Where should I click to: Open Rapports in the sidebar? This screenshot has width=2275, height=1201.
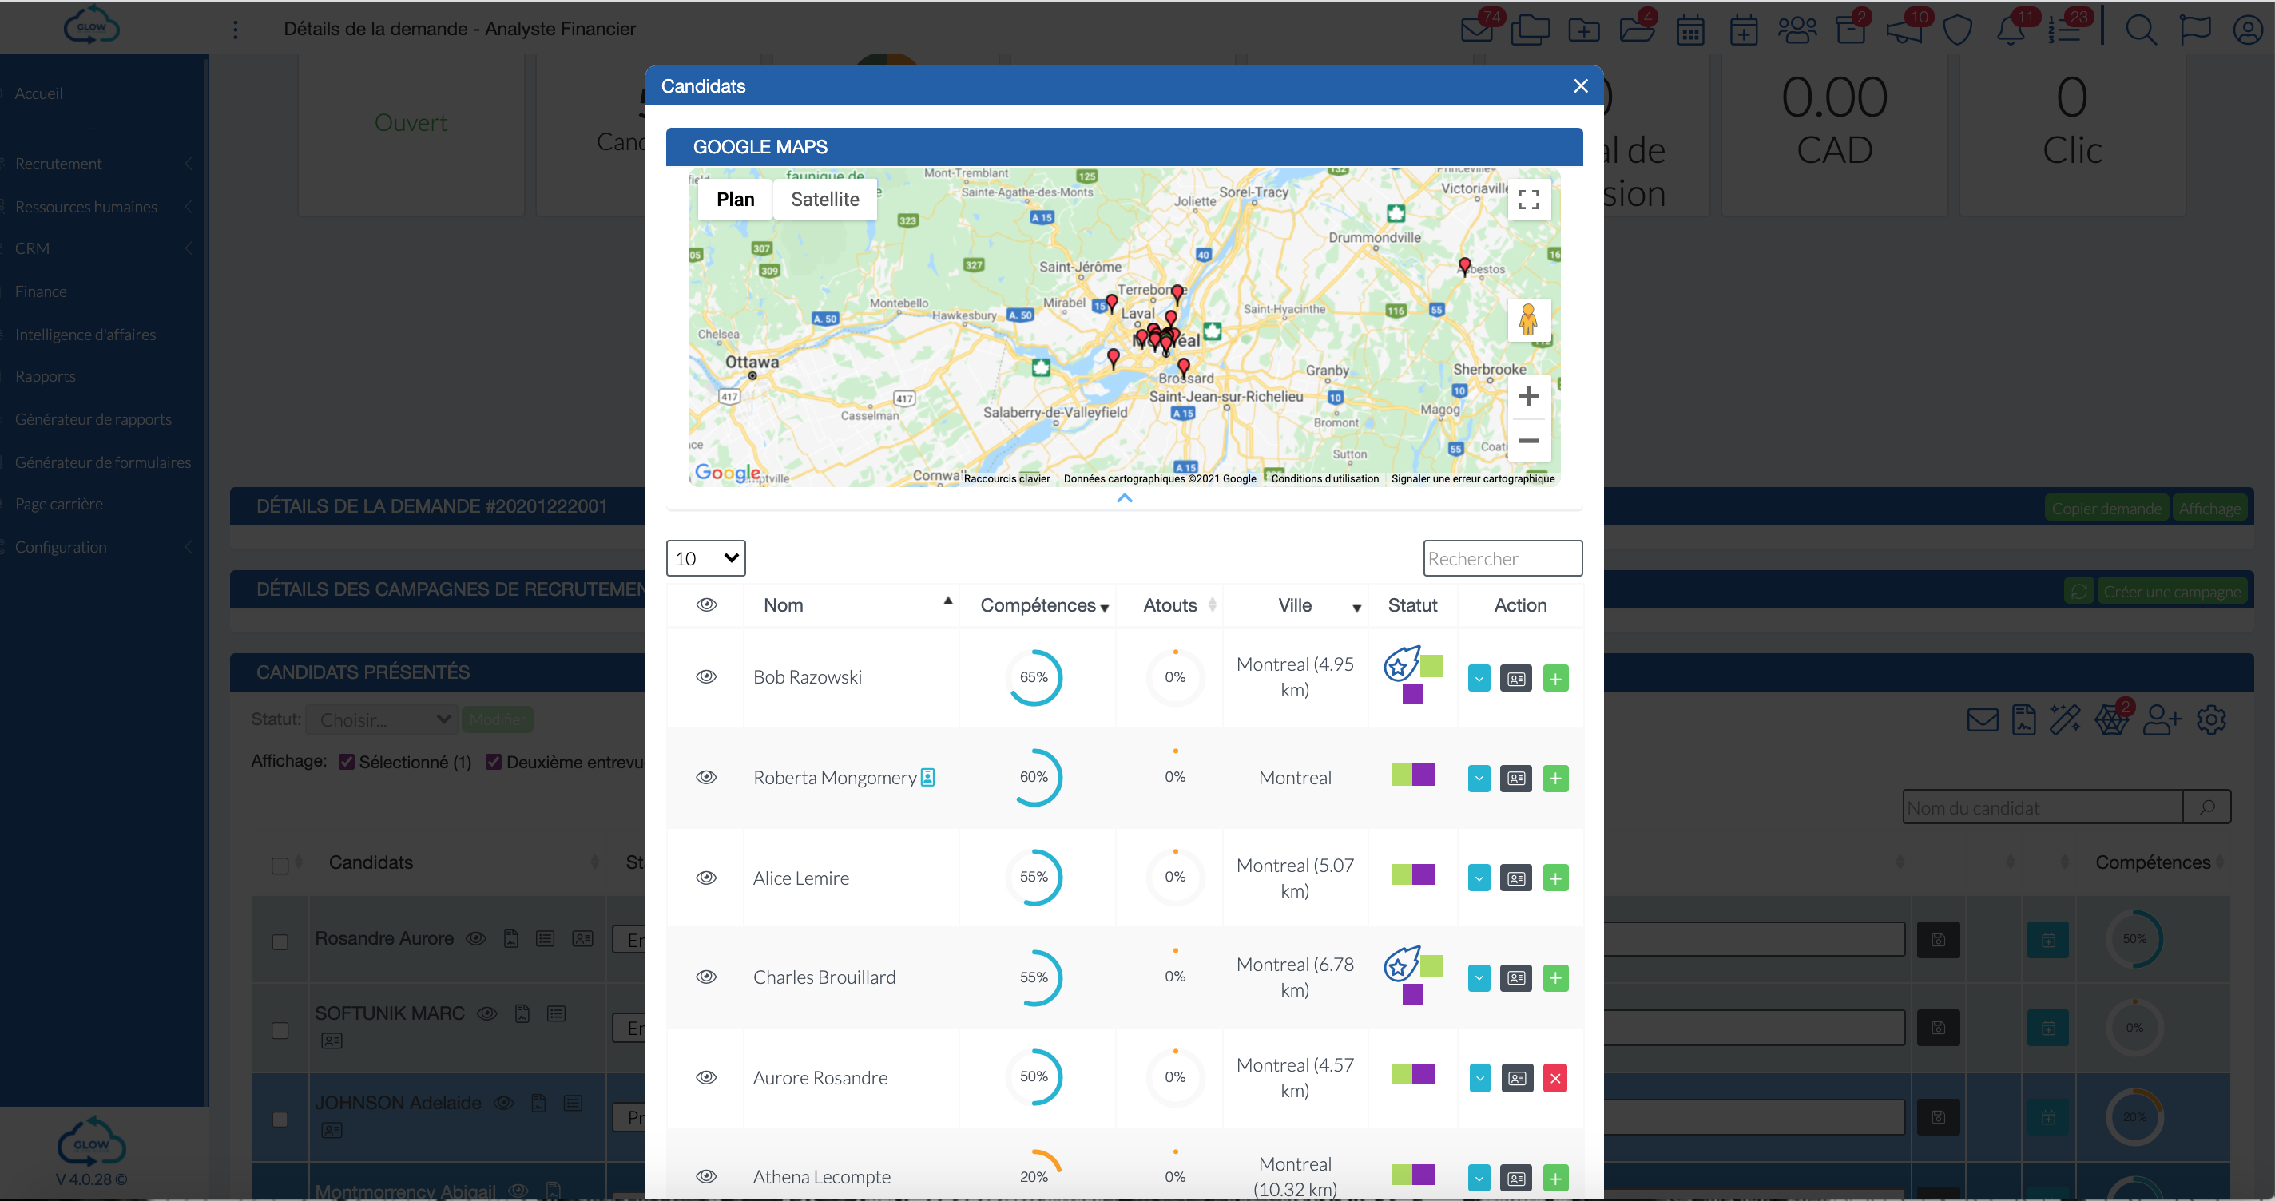(45, 376)
